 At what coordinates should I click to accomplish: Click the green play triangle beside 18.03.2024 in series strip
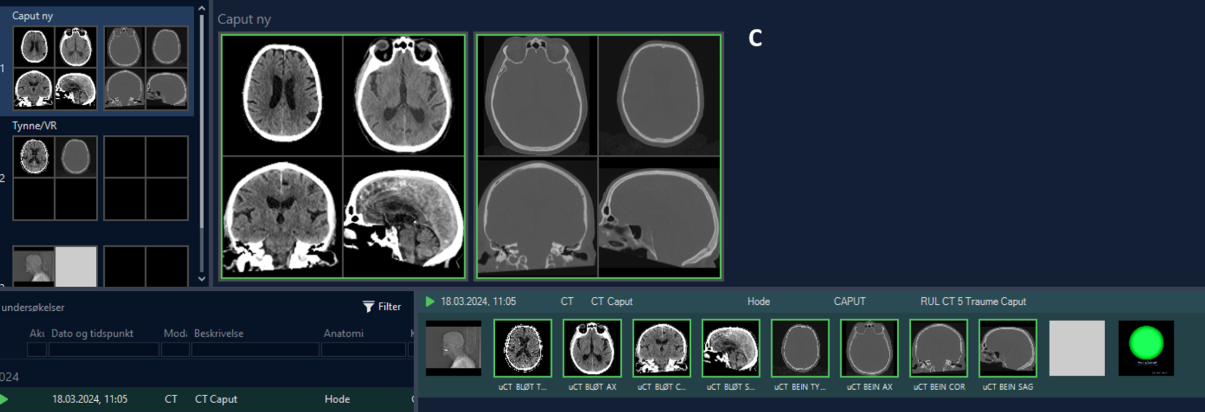click(x=430, y=301)
